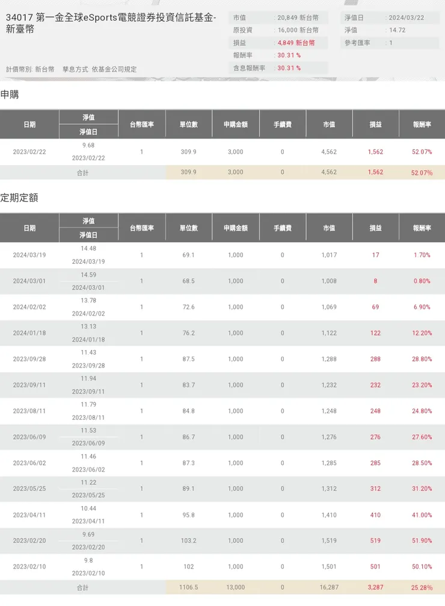Select the 原投資 16,000 新台幣 value
Viewport: 445px width, 606px height.
click(x=298, y=30)
